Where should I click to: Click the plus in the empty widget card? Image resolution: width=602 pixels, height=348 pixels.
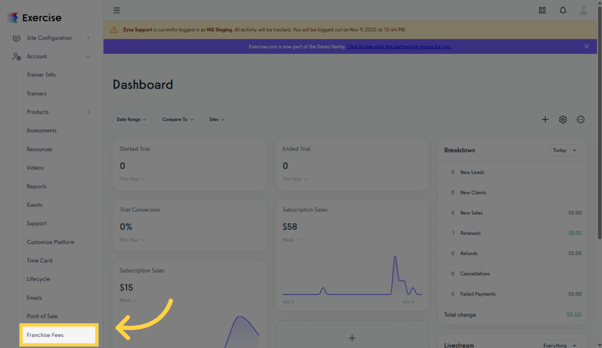pos(352,338)
